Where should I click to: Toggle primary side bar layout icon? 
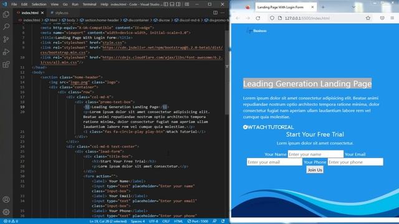point(166,4)
